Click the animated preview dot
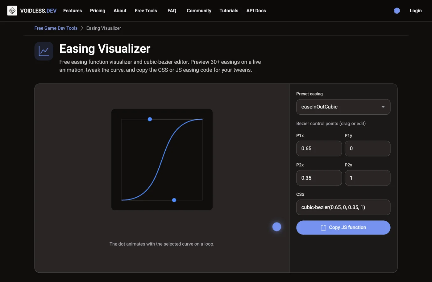This screenshot has height=282, width=432. (277, 227)
